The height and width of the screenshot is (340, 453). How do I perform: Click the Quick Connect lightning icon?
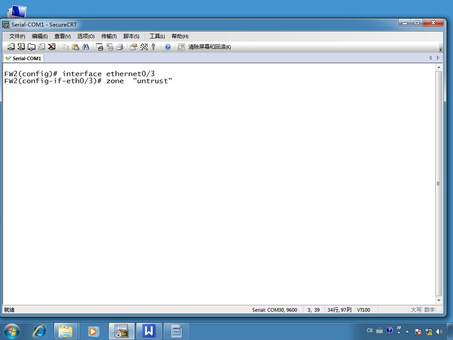21,47
